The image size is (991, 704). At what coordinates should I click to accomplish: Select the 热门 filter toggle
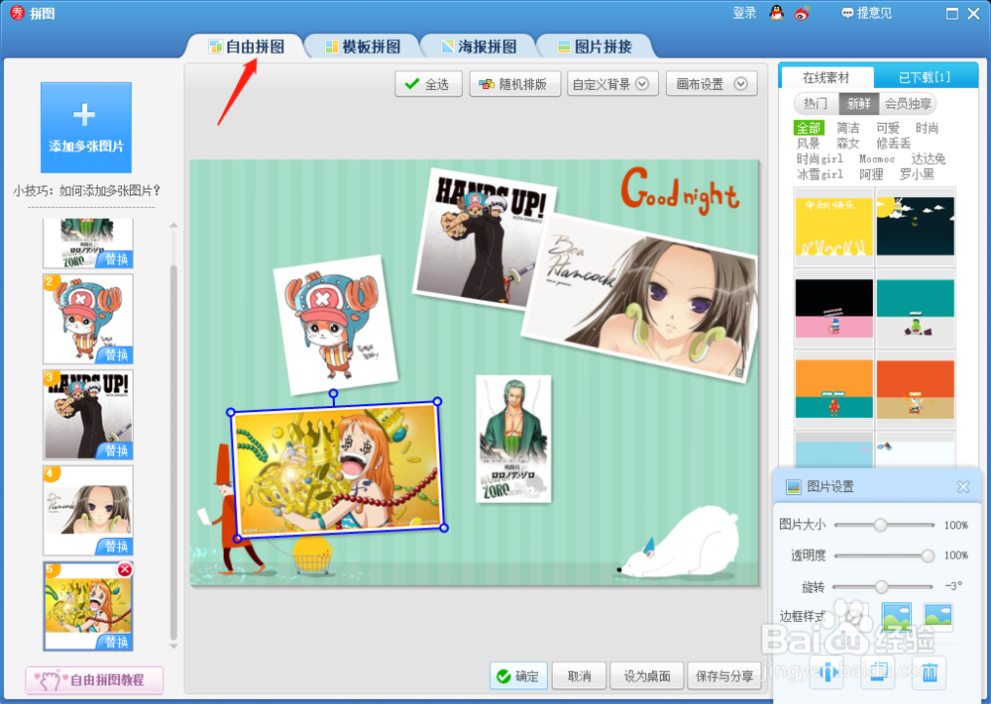click(x=816, y=104)
